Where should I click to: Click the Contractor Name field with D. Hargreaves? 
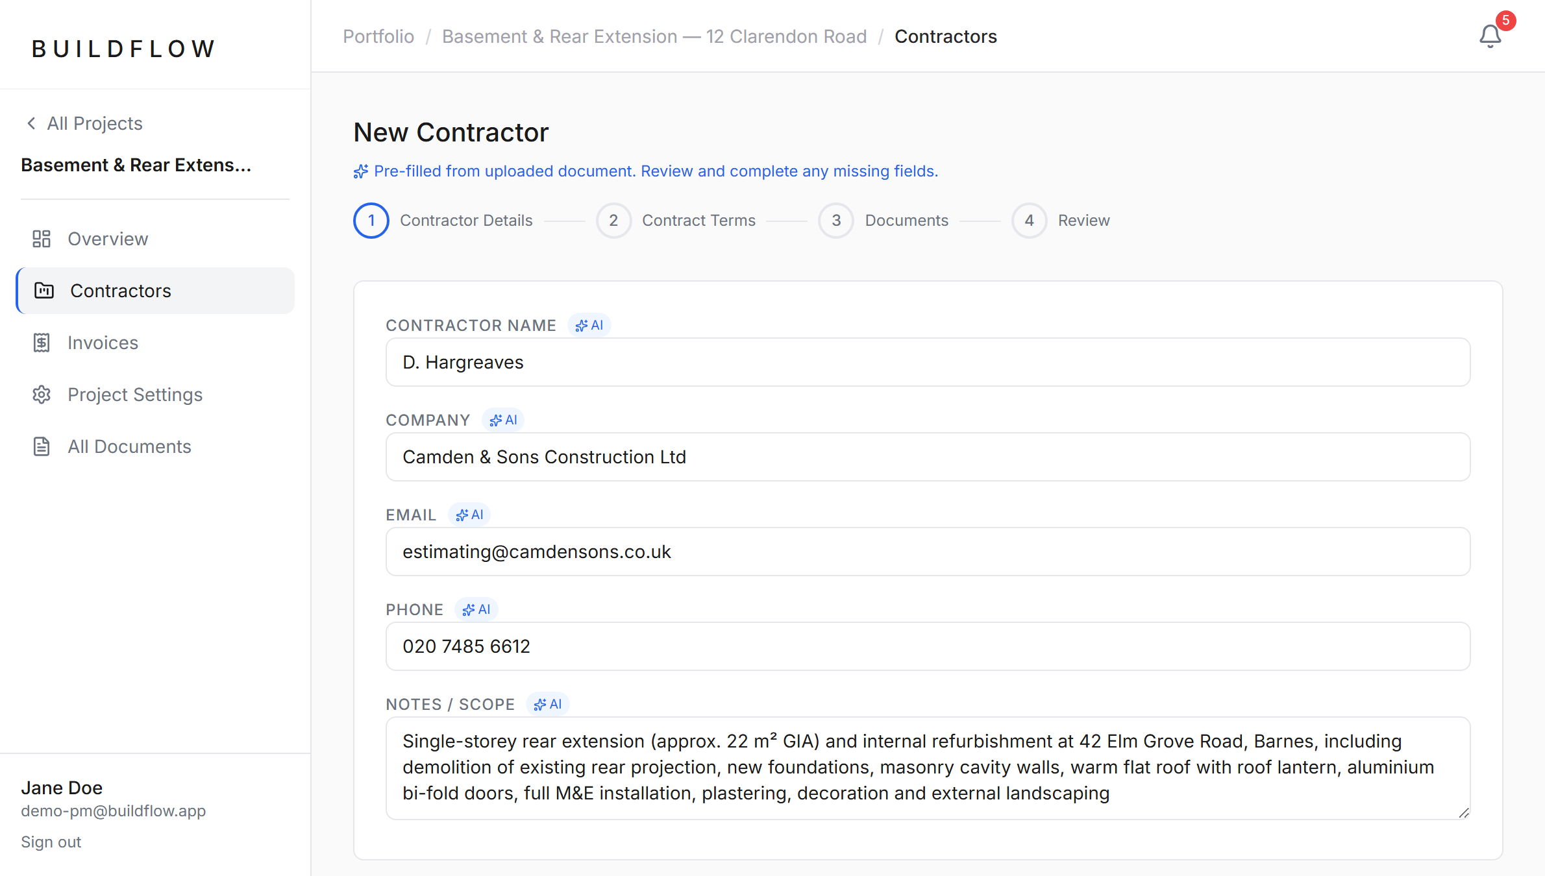[928, 362]
